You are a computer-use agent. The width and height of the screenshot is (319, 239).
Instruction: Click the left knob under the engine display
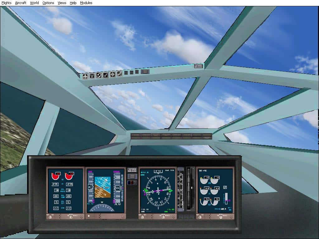click(x=50, y=217)
